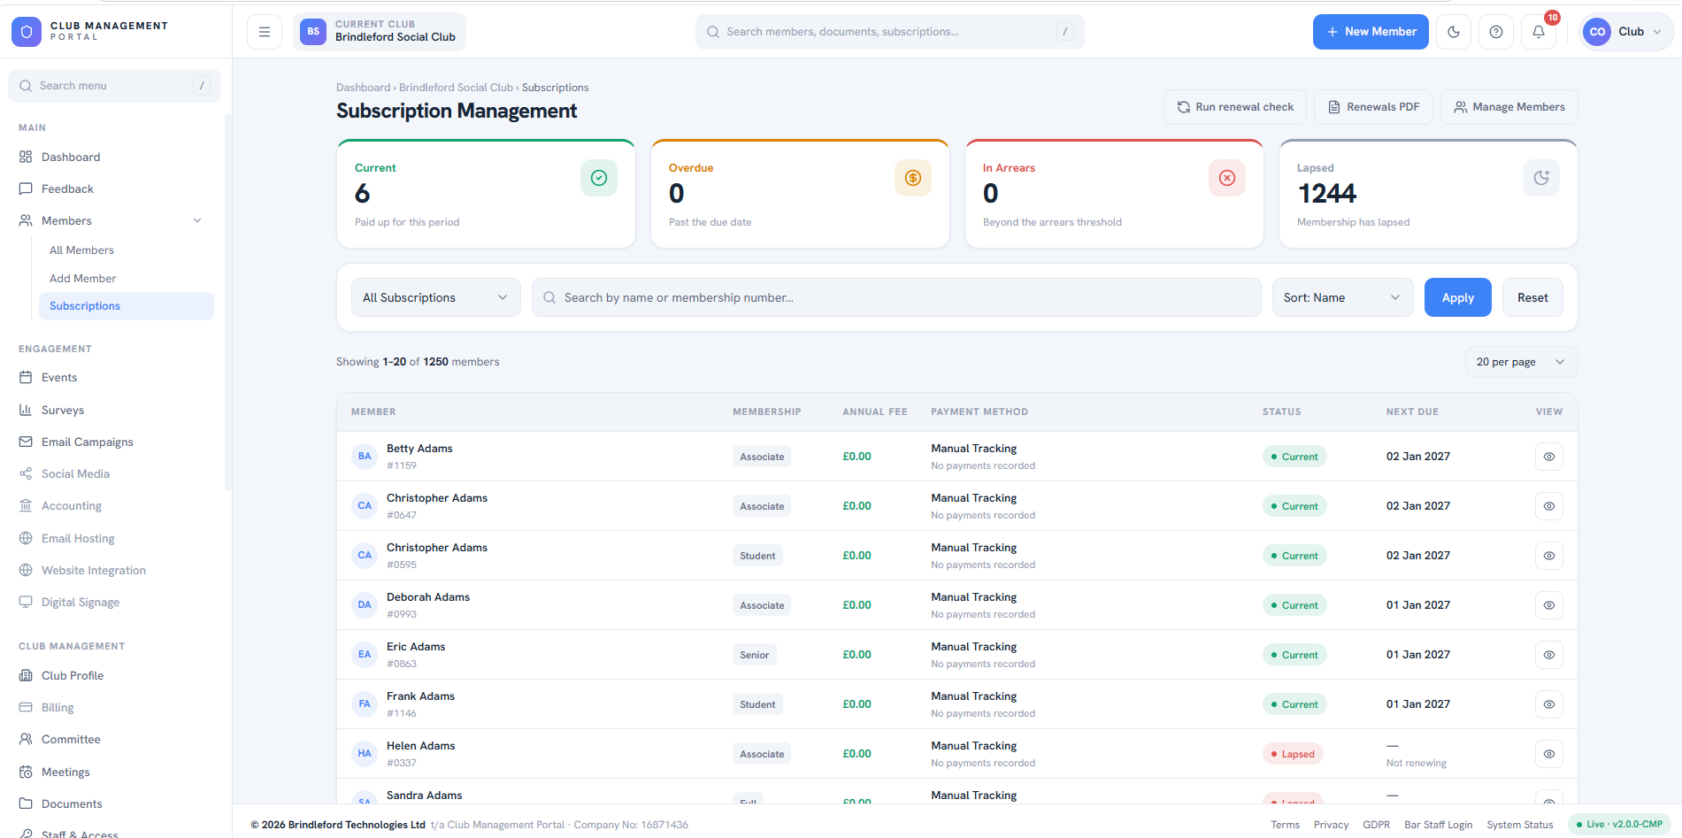Click the New Member button
1682x838 pixels.
click(1371, 32)
